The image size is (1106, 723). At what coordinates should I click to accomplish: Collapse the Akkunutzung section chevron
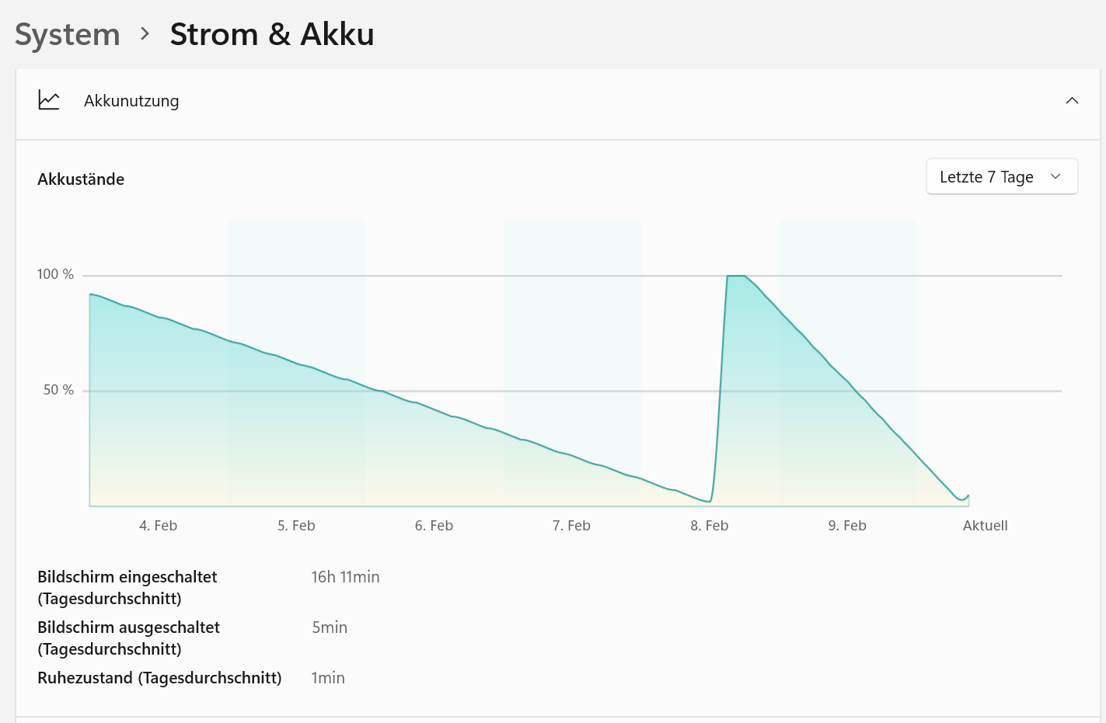coord(1072,100)
